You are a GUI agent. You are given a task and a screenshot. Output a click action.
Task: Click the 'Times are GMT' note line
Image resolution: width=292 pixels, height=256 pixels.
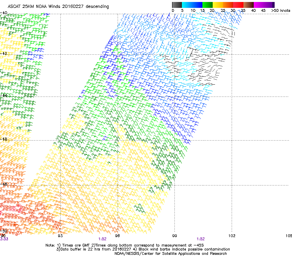125,245
